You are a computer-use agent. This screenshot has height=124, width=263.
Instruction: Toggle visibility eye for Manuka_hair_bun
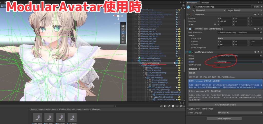pos(179,29)
